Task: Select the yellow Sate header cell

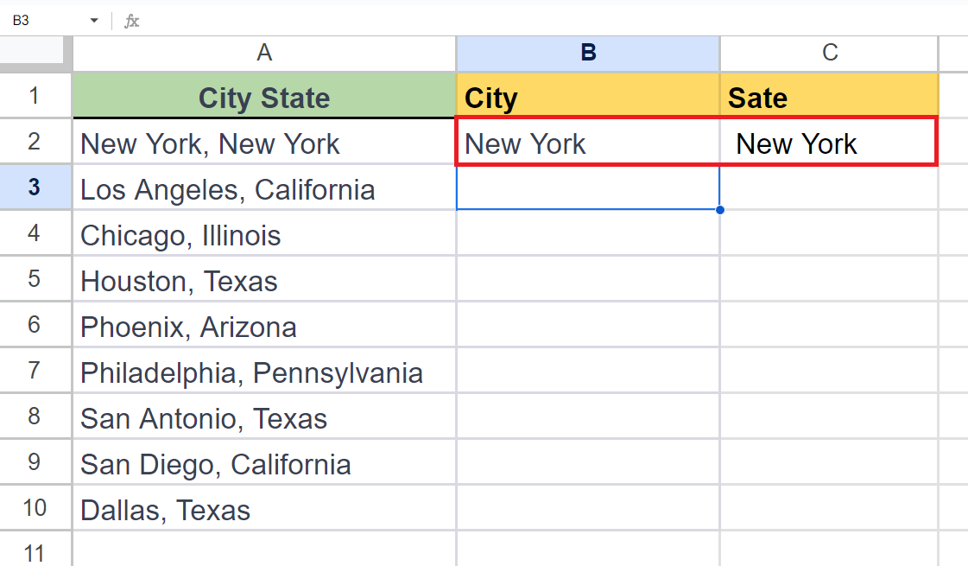Action: [x=828, y=97]
